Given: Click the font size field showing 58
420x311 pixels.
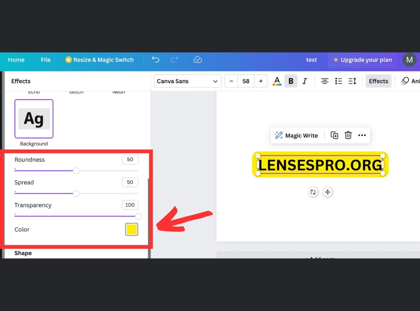Looking at the screenshot, I should 246,81.
